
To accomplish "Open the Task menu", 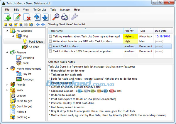I will click(53, 10).
